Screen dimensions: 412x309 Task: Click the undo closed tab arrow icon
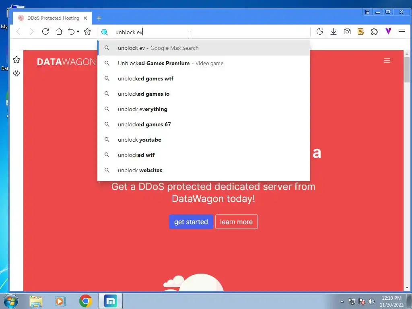click(71, 31)
